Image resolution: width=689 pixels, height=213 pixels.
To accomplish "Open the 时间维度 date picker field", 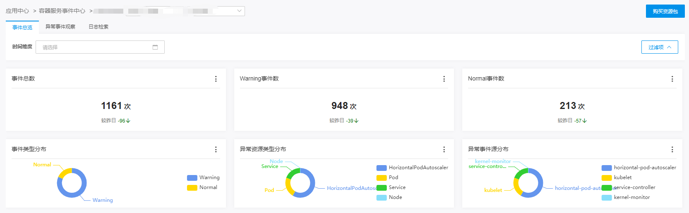I will [x=95, y=47].
